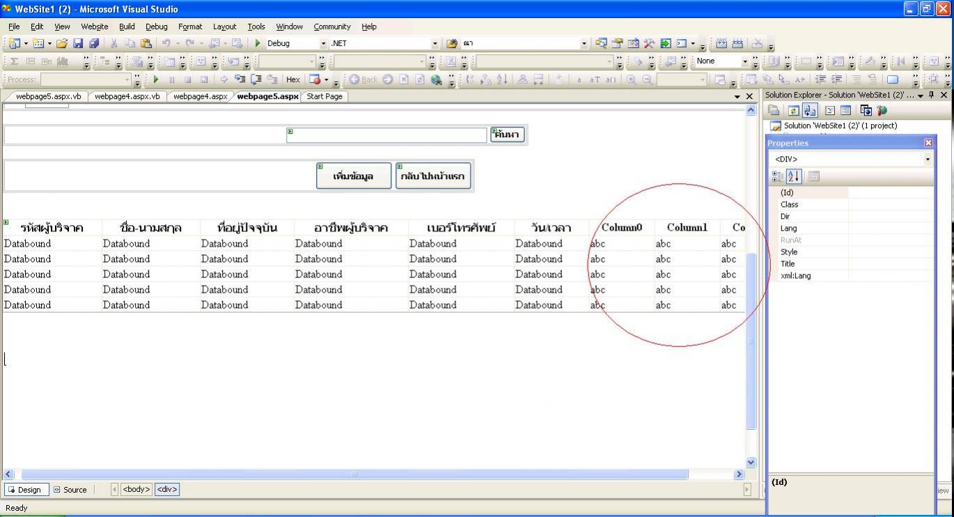
Task: Toggle Alphabetical sort in Properties panel
Action: pos(794,176)
